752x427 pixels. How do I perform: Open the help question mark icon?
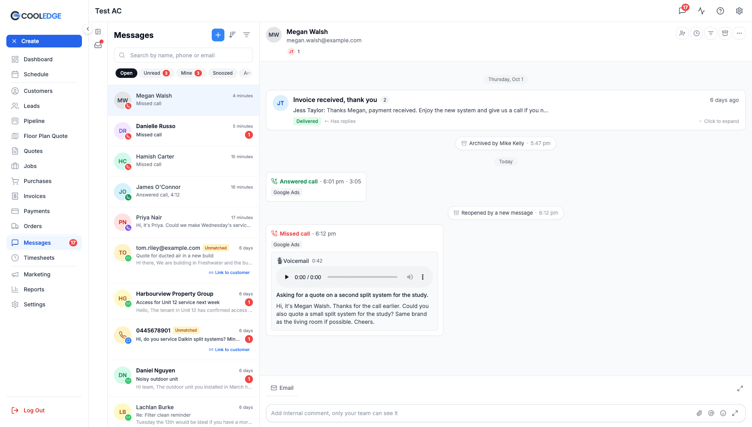(x=720, y=11)
